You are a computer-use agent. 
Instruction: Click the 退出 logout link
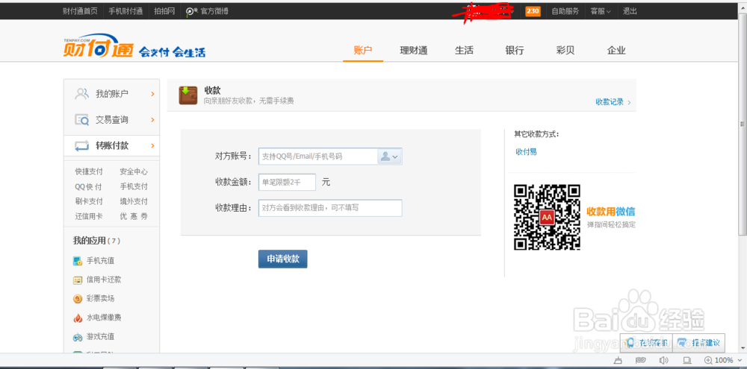pyautogui.click(x=630, y=11)
